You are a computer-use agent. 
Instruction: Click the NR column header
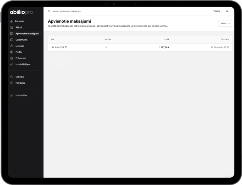[53, 39]
